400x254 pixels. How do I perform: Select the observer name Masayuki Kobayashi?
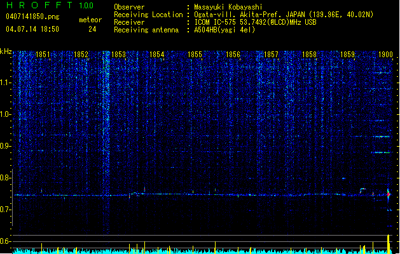pyautogui.click(x=228, y=7)
